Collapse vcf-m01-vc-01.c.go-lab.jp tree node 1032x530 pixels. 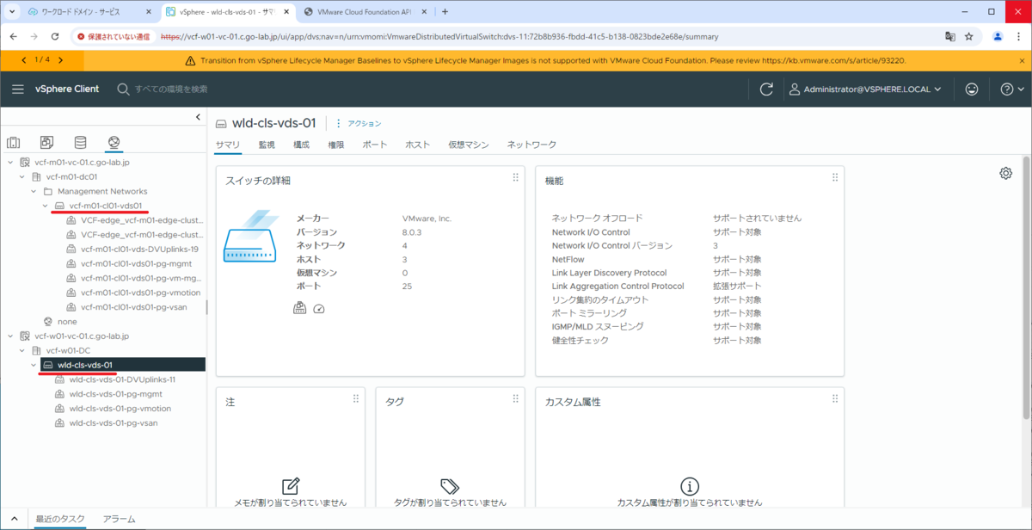[10, 163]
